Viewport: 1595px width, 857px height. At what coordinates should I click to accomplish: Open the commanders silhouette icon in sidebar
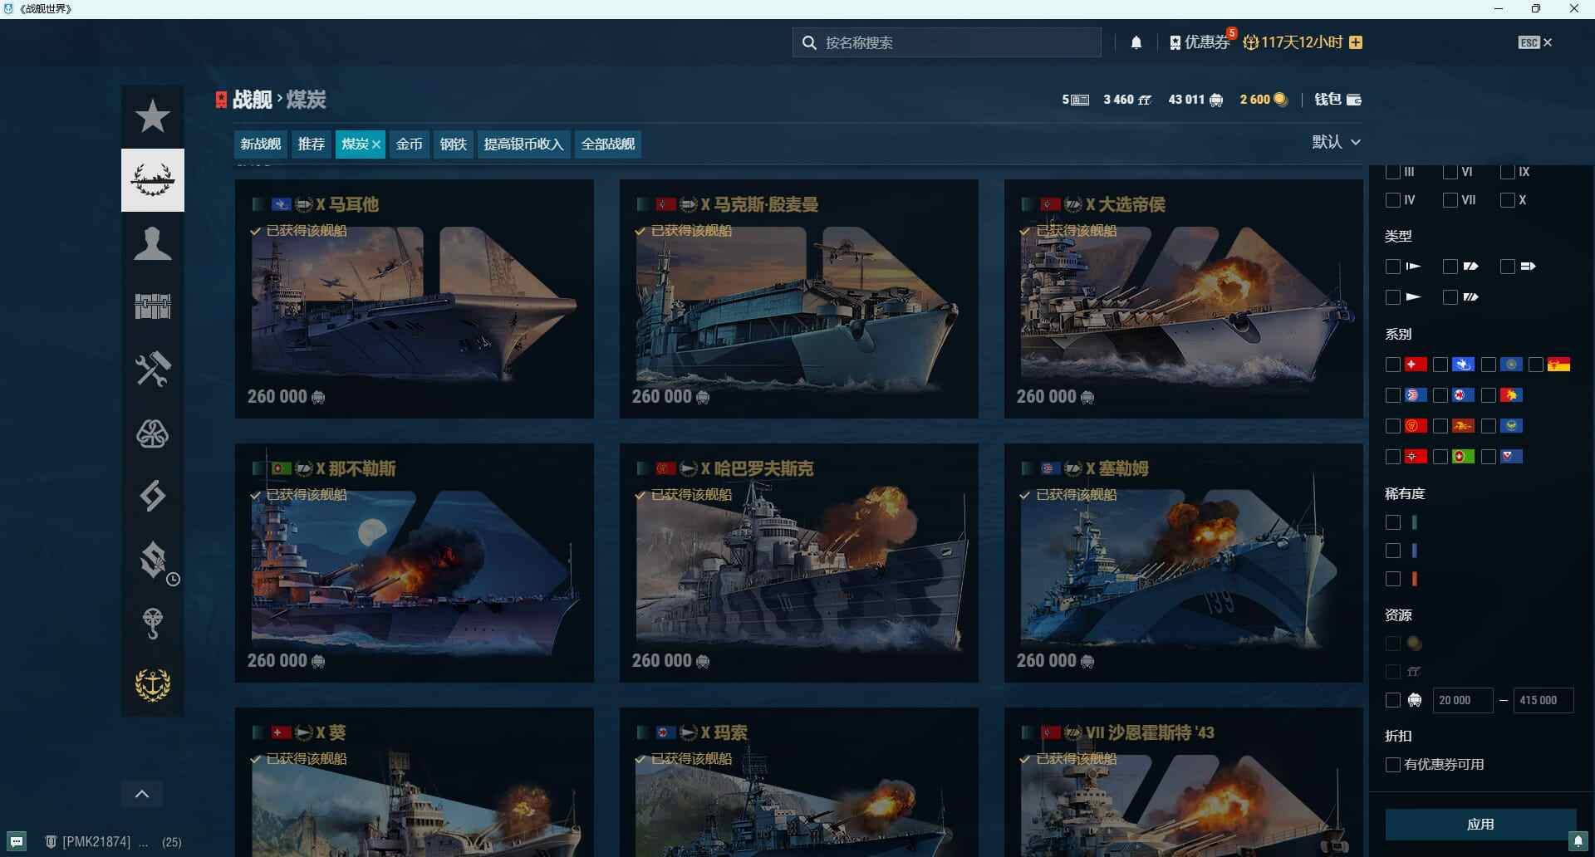coord(153,244)
